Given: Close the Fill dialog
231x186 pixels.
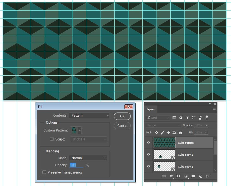Looking at the screenshot, I should [129, 107].
